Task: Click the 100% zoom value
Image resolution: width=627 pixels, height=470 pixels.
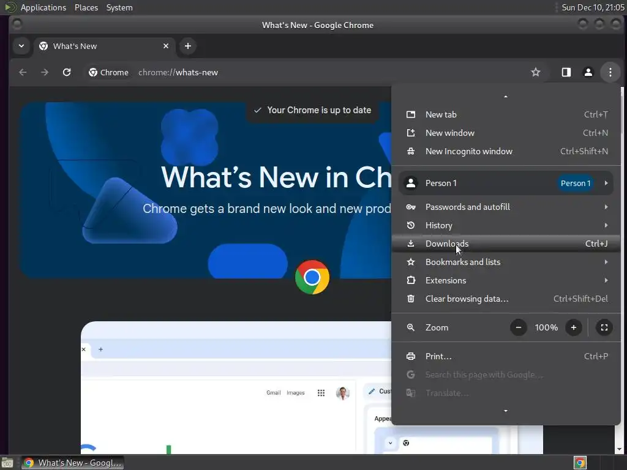Action: pyautogui.click(x=546, y=328)
